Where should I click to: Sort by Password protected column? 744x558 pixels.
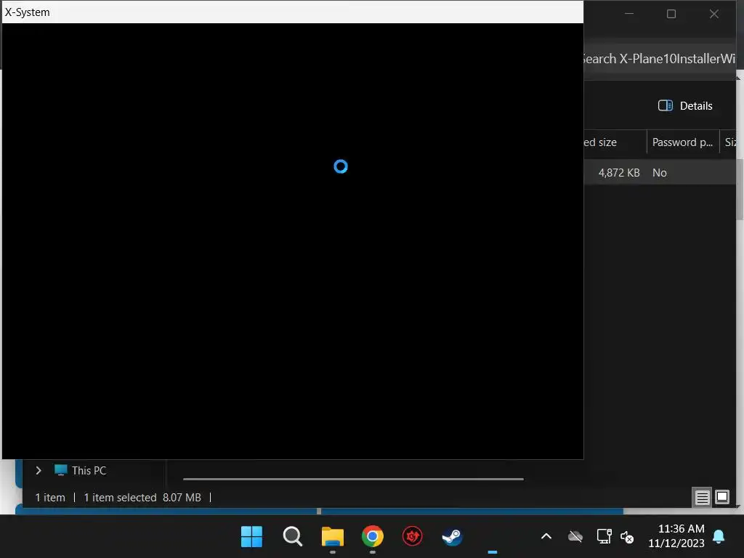(683, 142)
